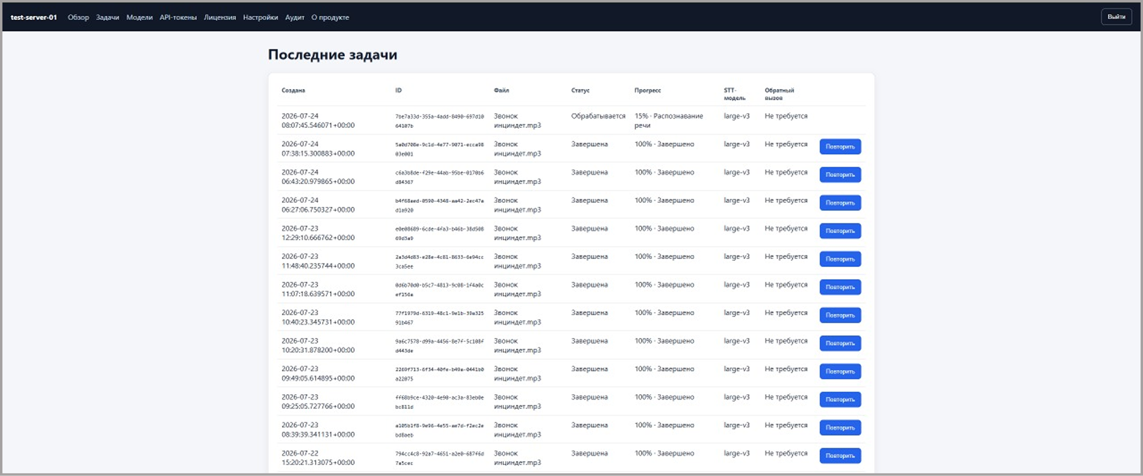Select the timestamp 11:07:18.639571

click(318, 294)
